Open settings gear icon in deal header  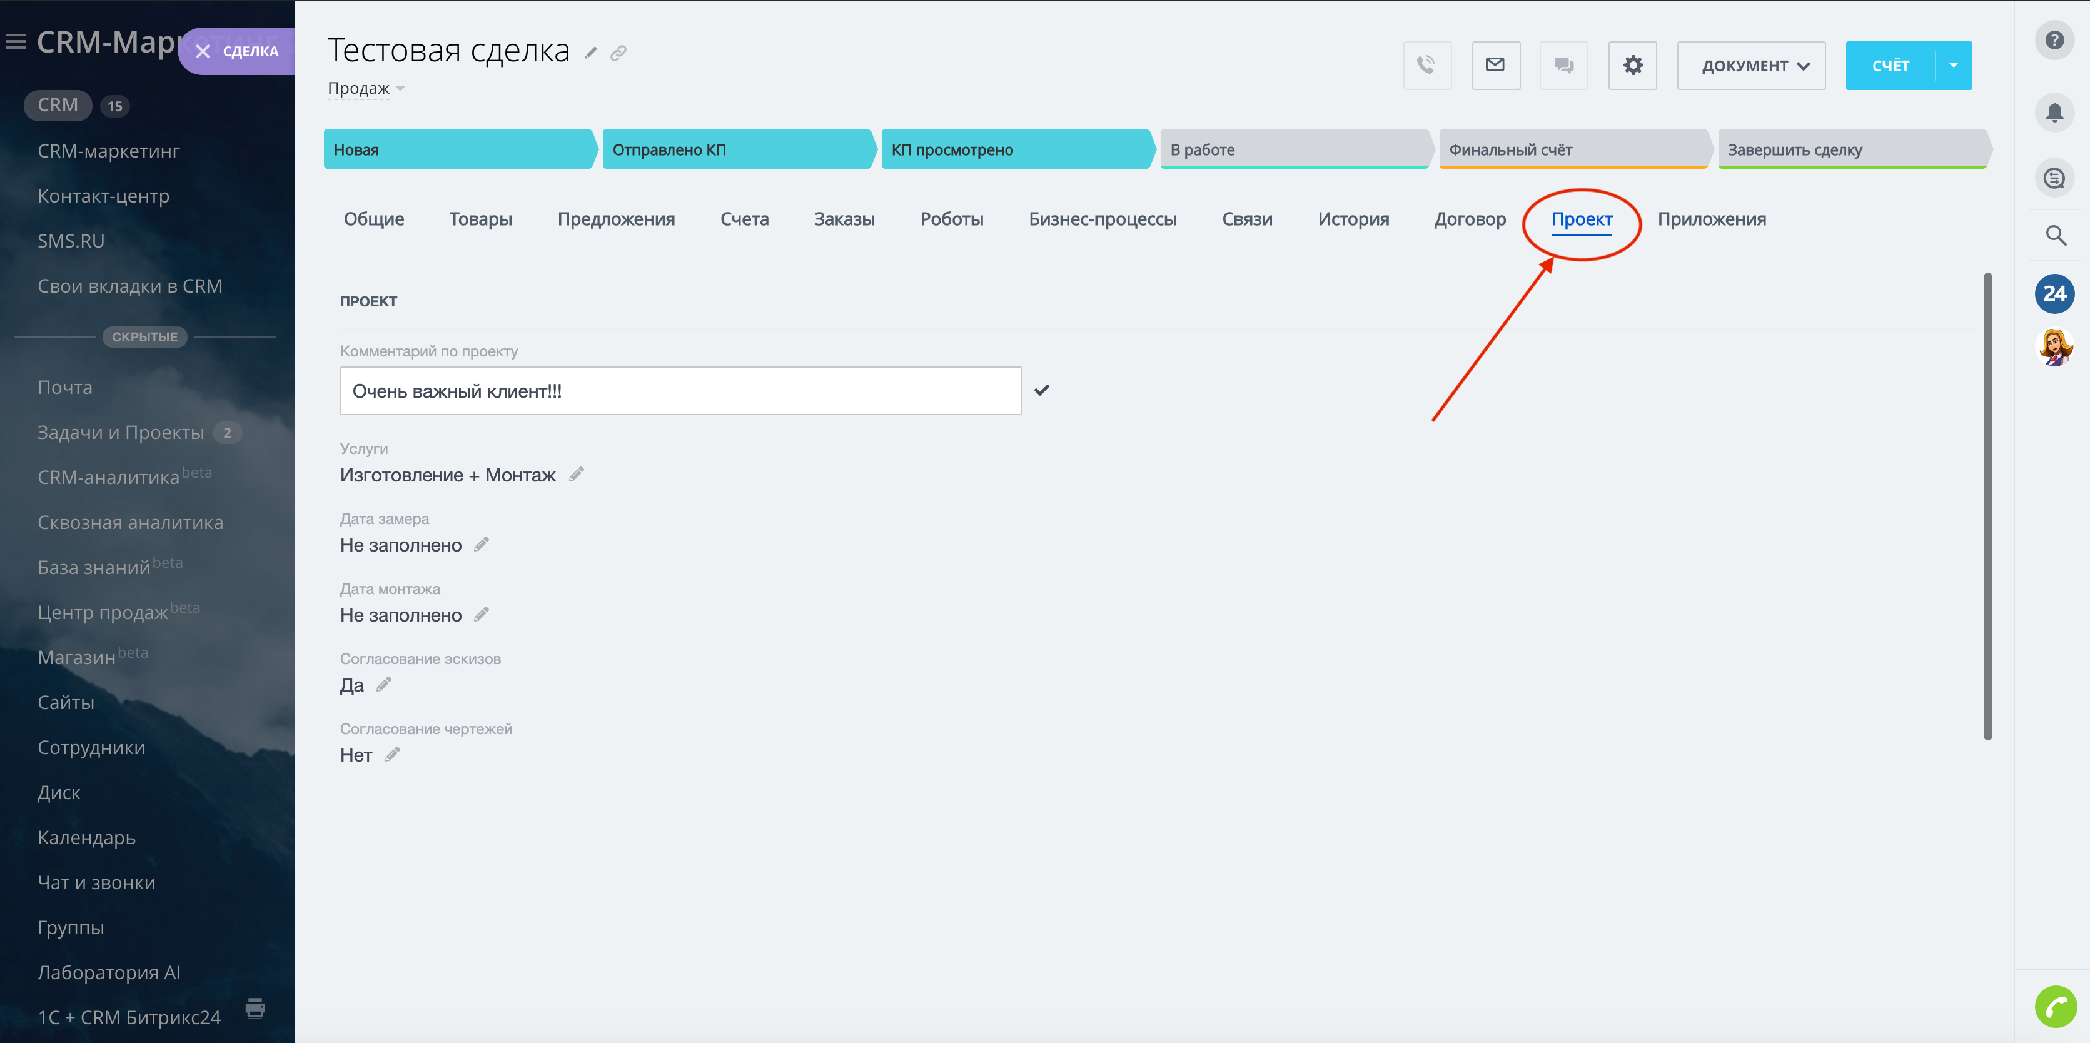(1632, 65)
